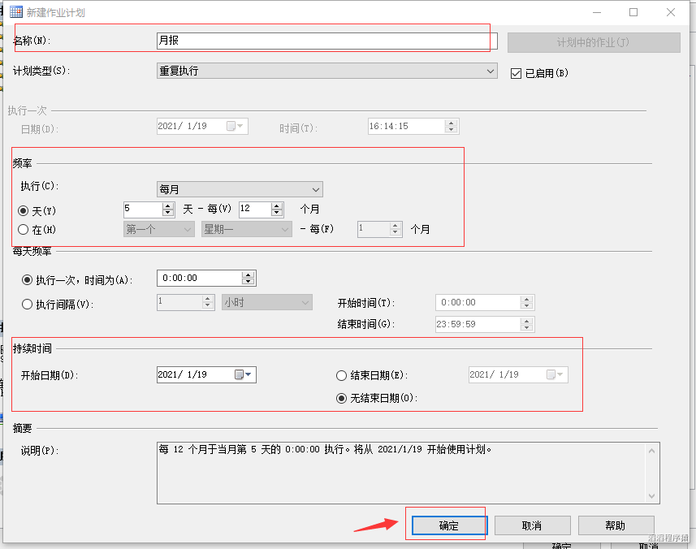Open the 星期一 weekday dropdown

(246, 230)
